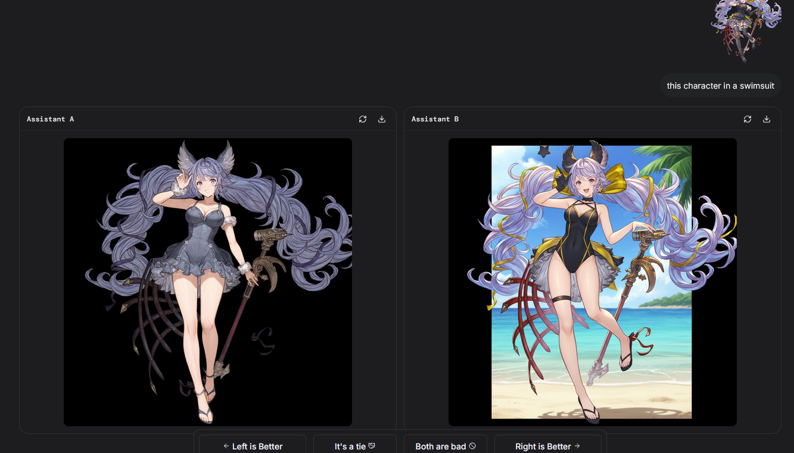
Task: Click the "Assistant A" label
Action: pyautogui.click(x=51, y=119)
